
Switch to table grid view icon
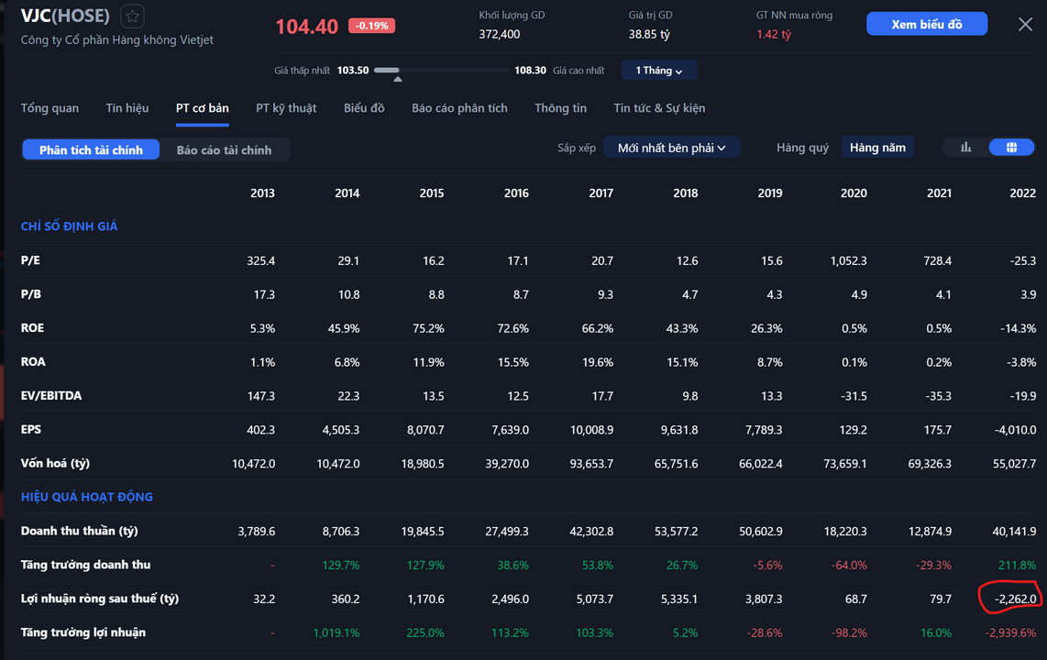(x=1011, y=148)
